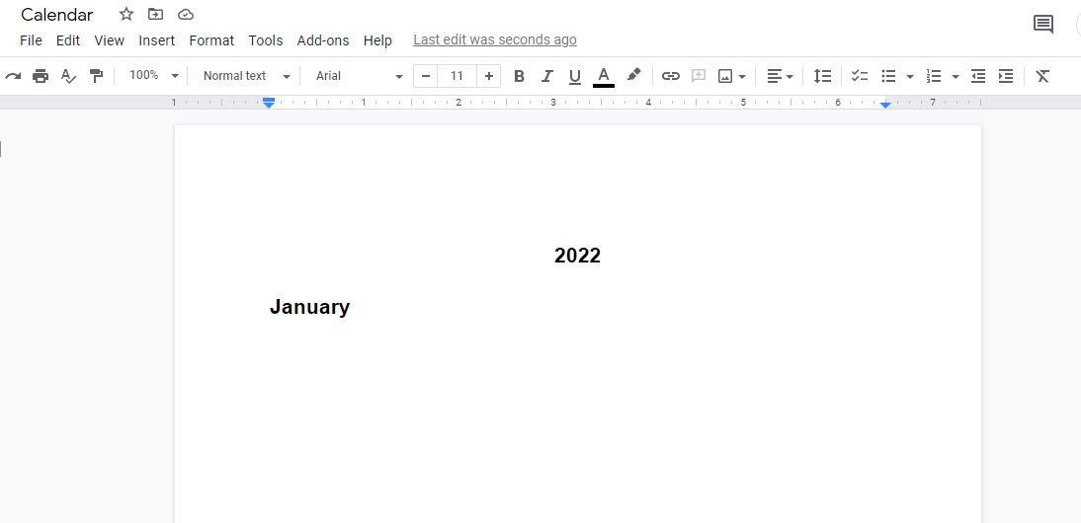Toggle italic formatting

tap(547, 76)
